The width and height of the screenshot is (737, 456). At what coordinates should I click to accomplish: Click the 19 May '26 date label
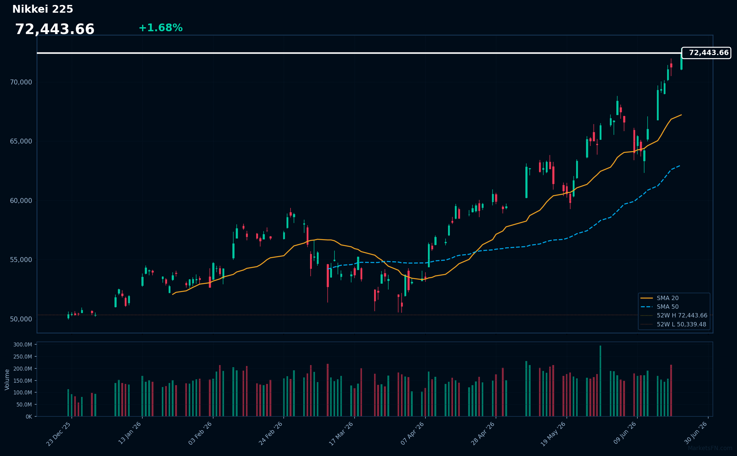(x=553, y=434)
